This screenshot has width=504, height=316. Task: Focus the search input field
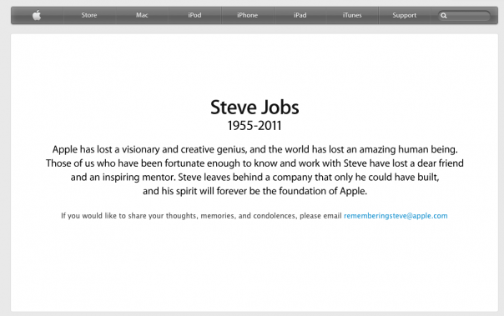(464, 15)
